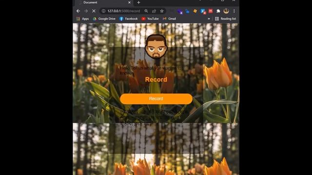Click the orange Record button
Viewport: 312px width, 175px height.
pos(156,99)
